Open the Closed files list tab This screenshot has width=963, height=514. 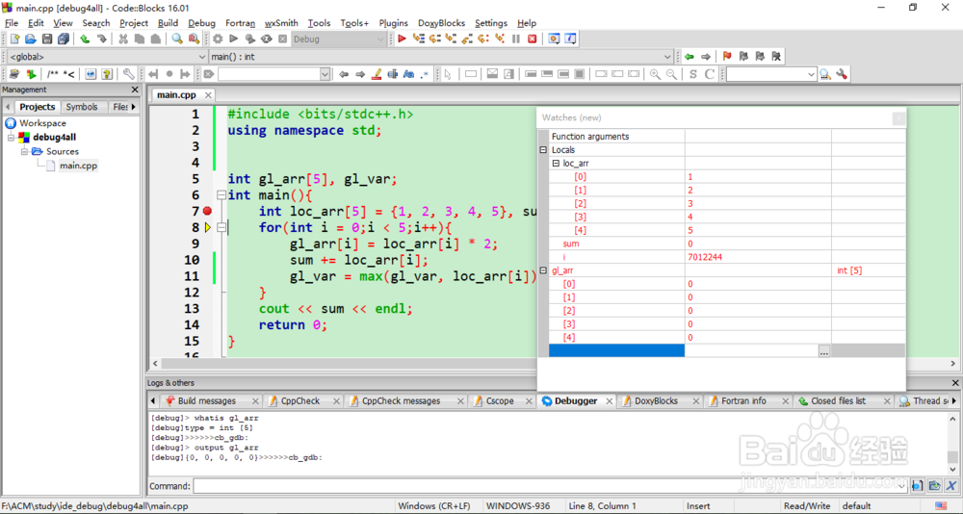click(839, 401)
